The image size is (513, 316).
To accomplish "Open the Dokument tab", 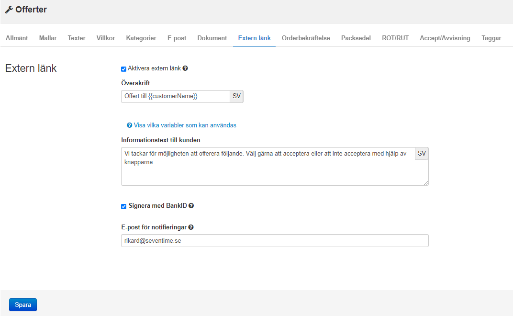I will (212, 38).
